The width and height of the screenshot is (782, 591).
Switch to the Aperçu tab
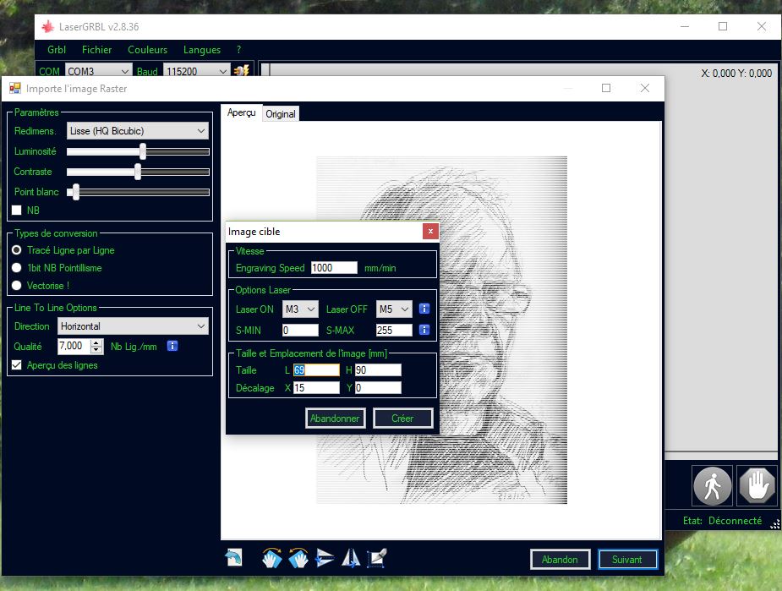tap(242, 112)
